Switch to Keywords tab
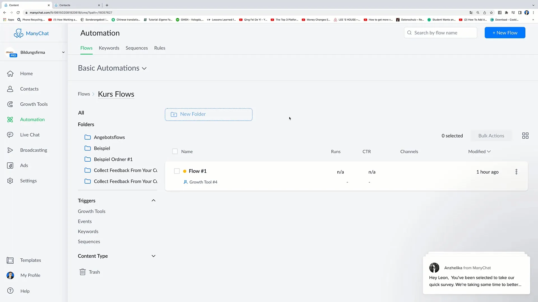Screen dimensions: 538x302 [109, 48]
